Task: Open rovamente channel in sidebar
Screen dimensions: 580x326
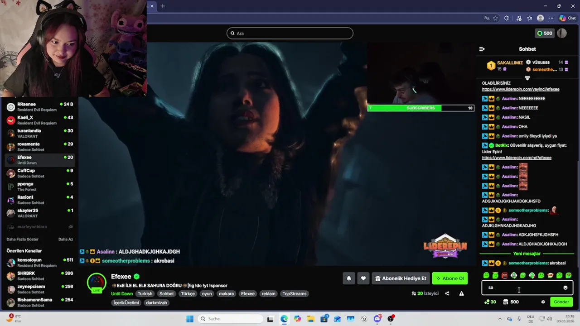Action: 39,146
